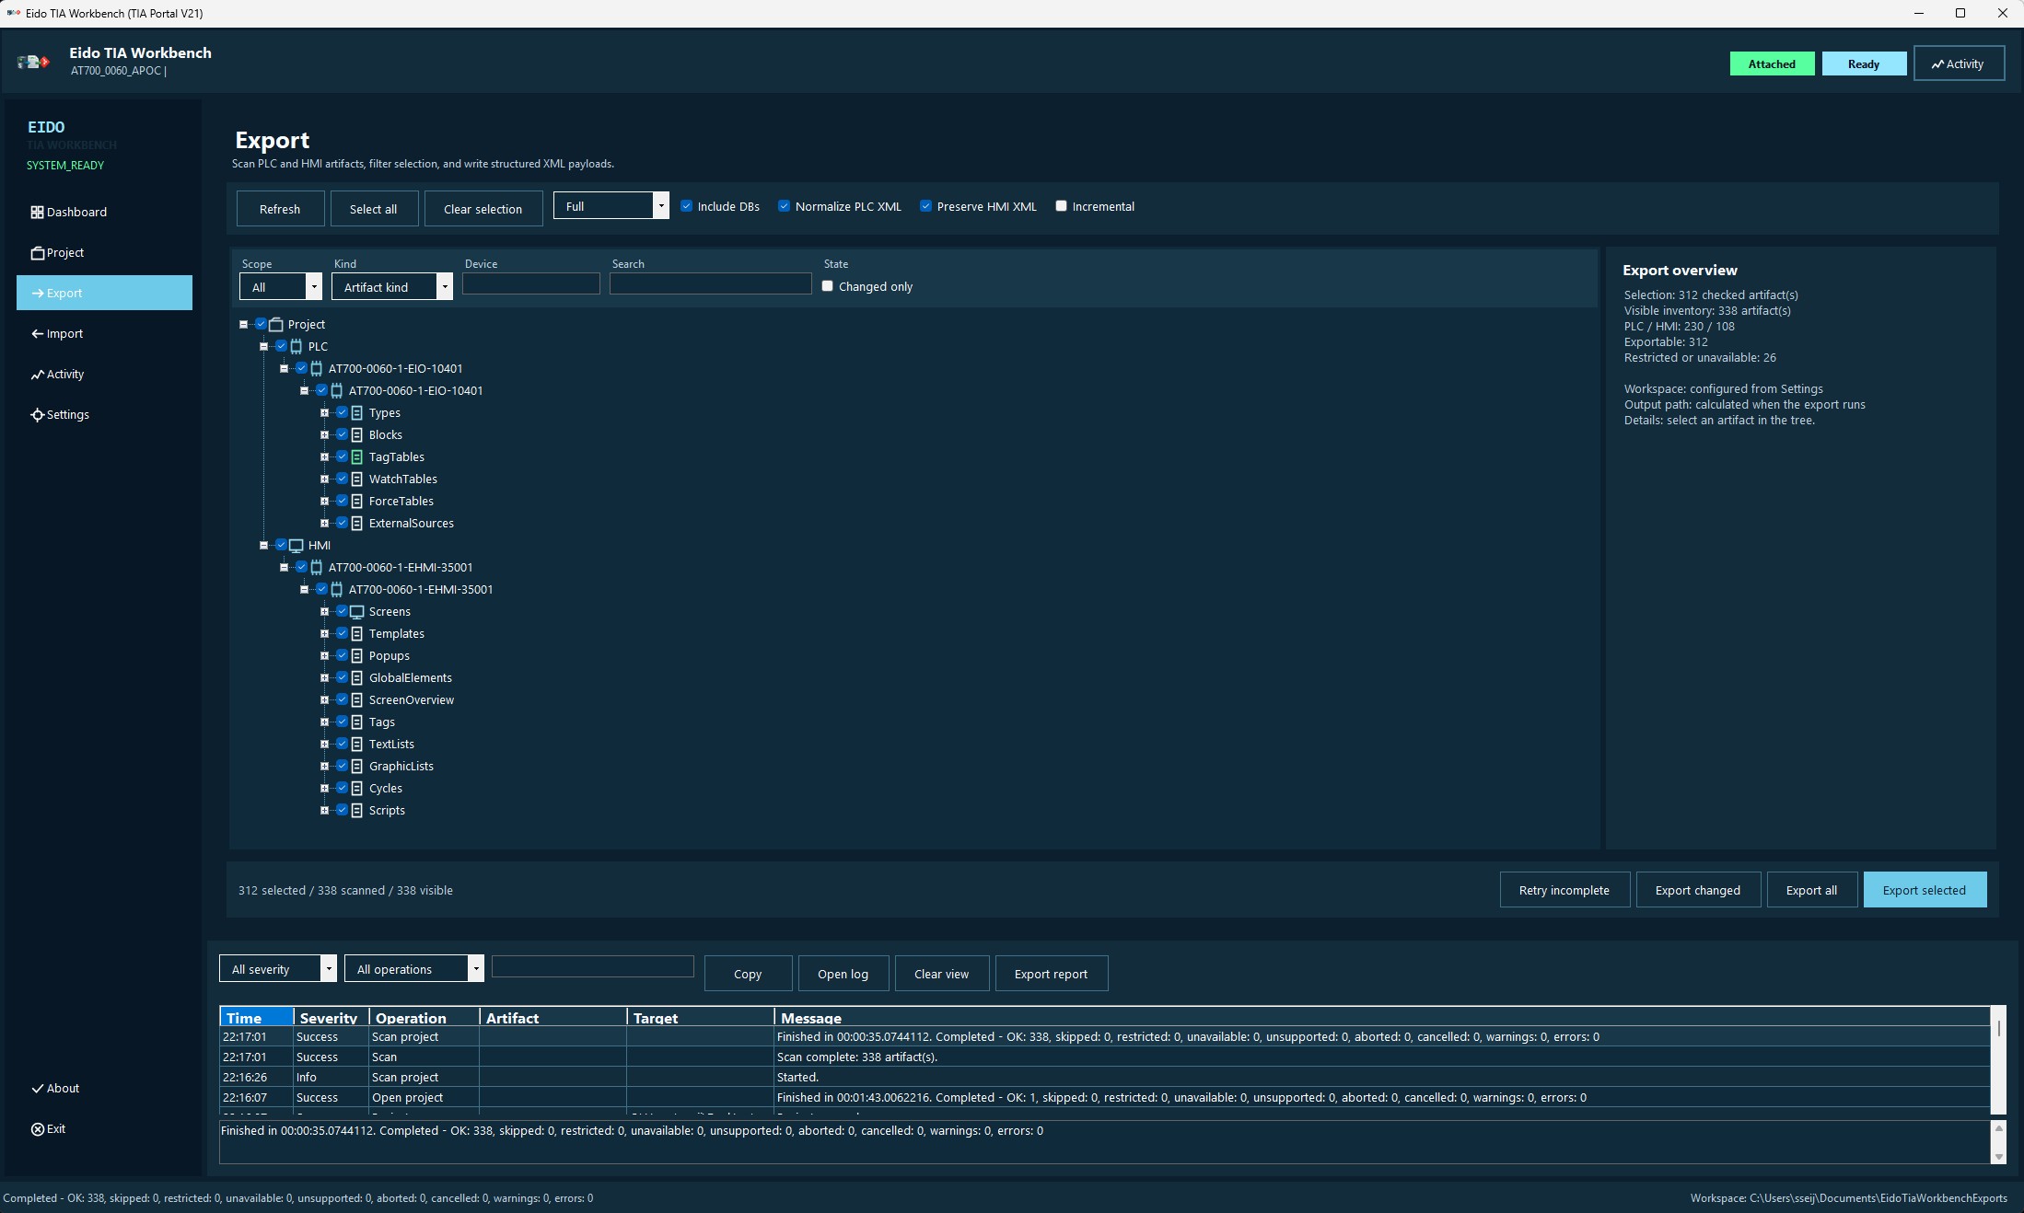Click the Select all button
Screen dimensions: 2024x1213
(x=374, y=209)
